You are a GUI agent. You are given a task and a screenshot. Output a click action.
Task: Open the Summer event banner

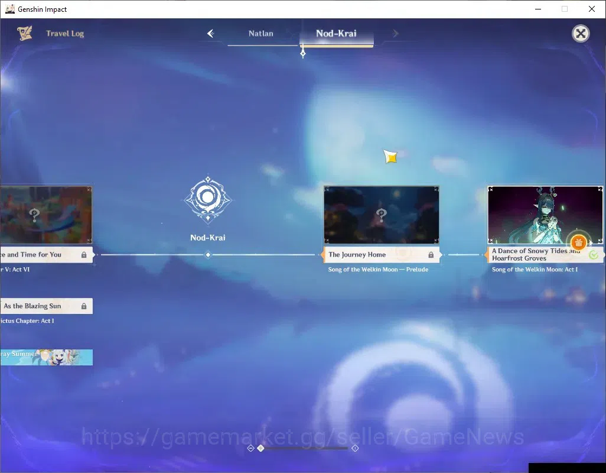tap(46, 357)
